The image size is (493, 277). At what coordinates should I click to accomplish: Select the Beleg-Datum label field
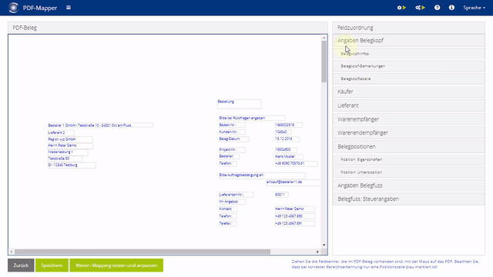[x=234, y=138]
